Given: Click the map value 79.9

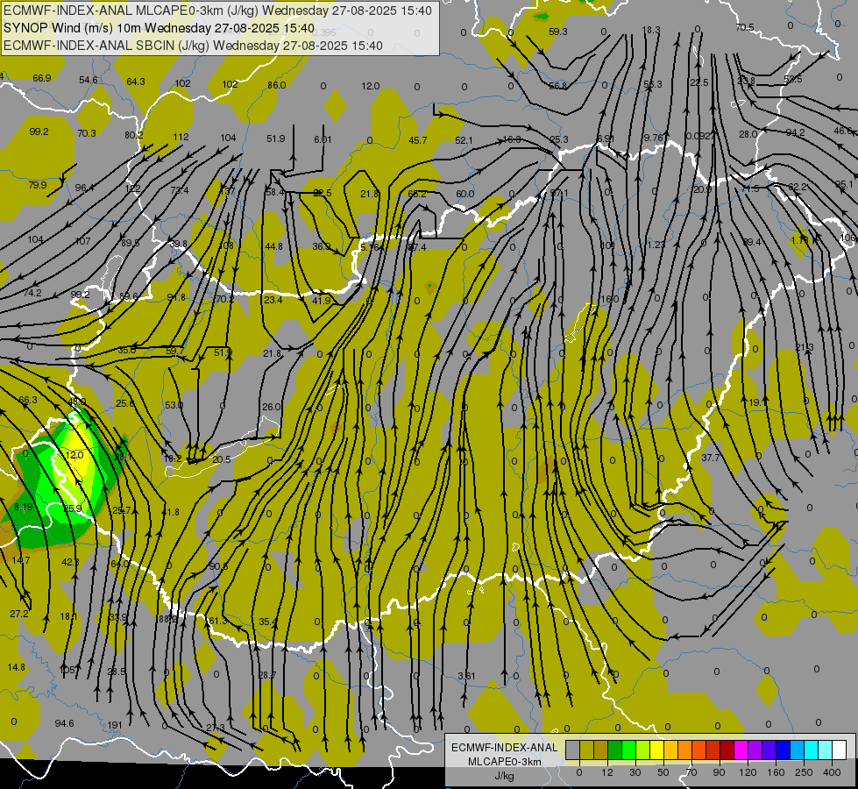Looking at the screenshot, I should (x=37, y=185).
